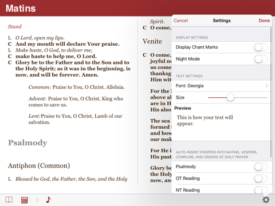Click the settings gear icon

(266, 200)
